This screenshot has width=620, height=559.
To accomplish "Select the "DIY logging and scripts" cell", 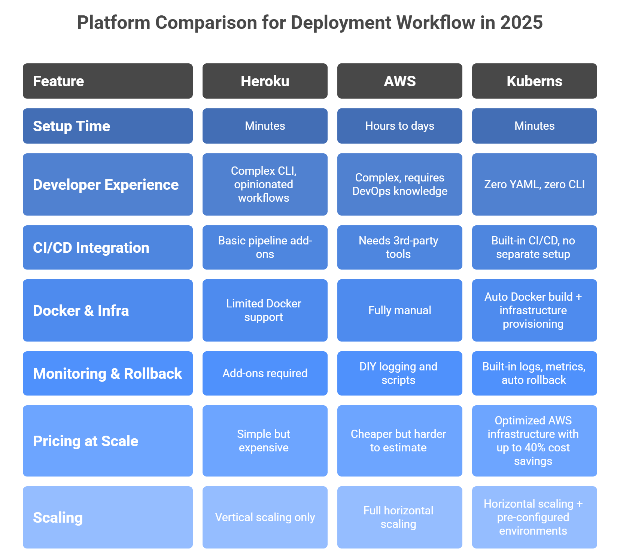I will coord(400,373).
